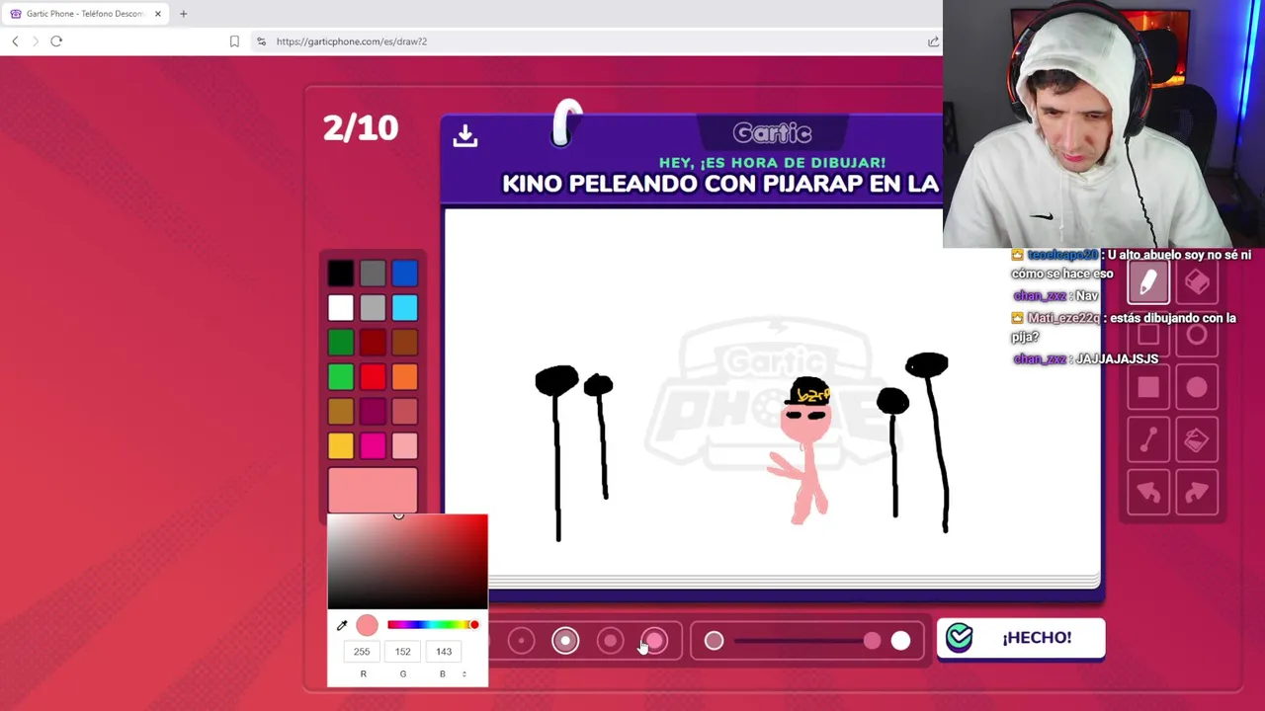Select the straight line tool

[x=1148, y=440]
